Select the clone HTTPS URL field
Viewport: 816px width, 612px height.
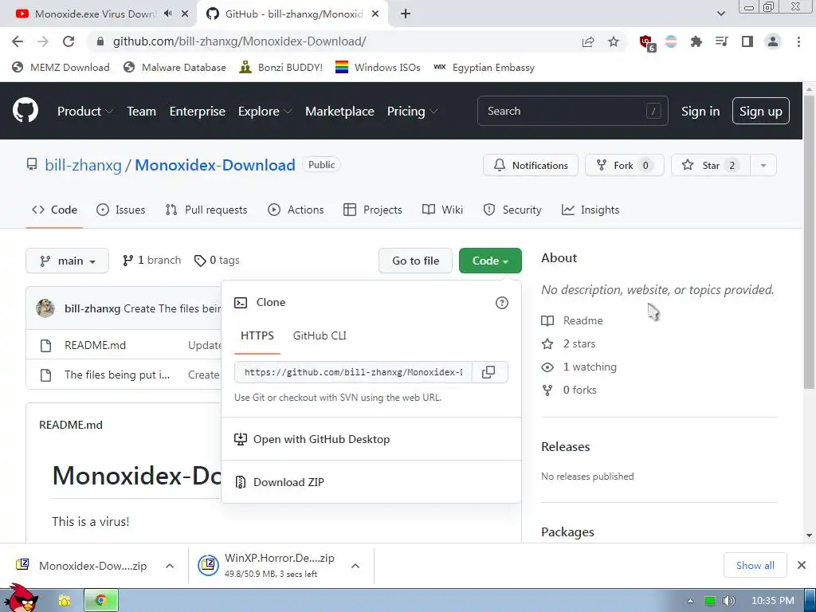point(353,372)
